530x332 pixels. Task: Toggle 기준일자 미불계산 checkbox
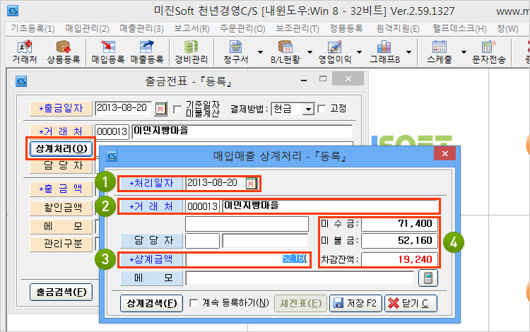click(x=177, y=109)
